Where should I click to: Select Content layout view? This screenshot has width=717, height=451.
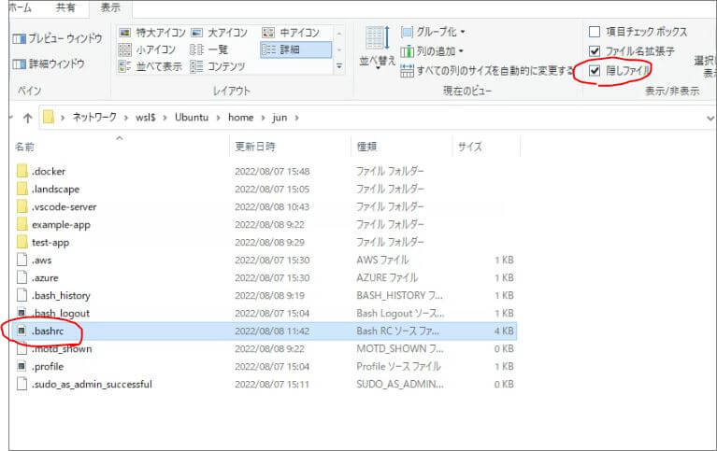coord(218,66)
